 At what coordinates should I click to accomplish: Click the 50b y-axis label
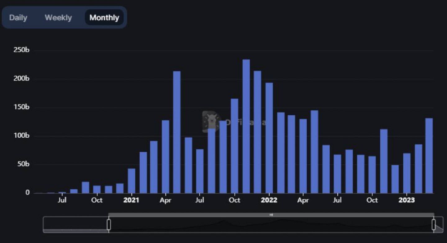[x=23, y=164]
